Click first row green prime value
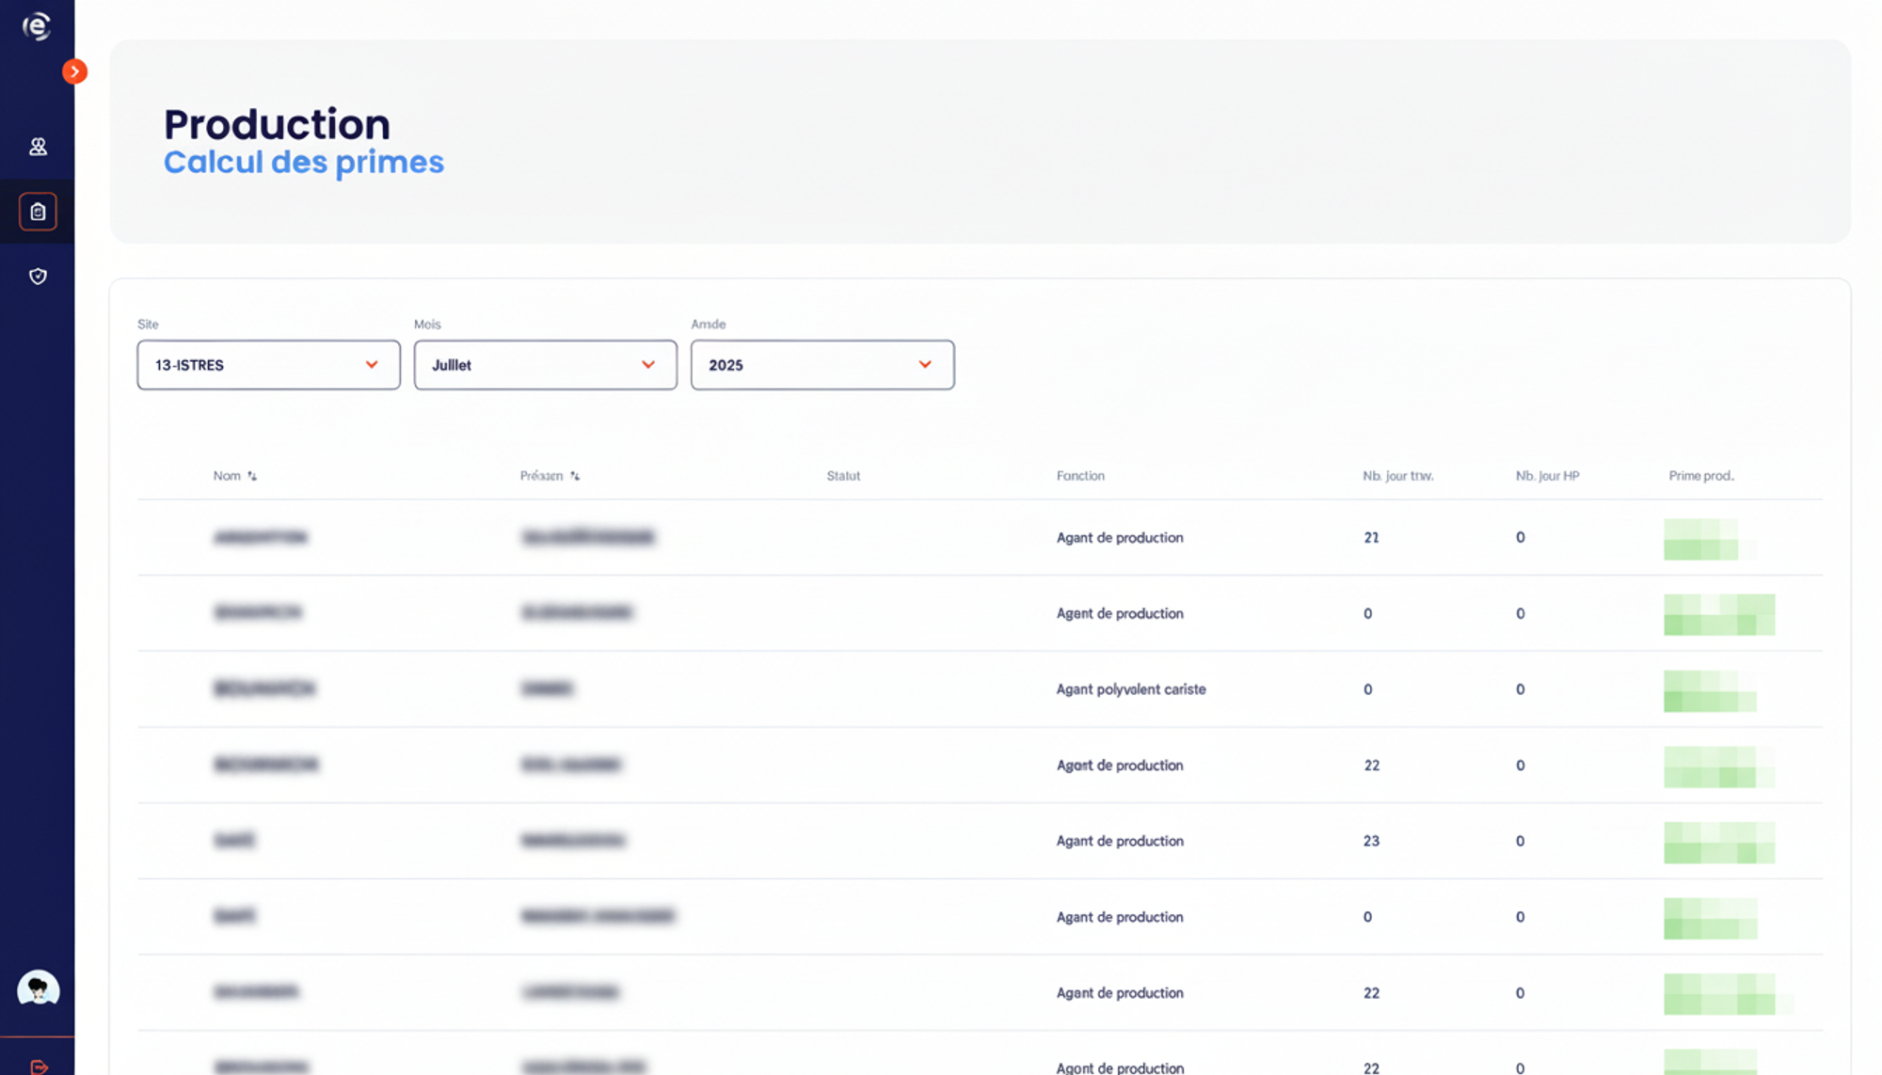Viewport: 1882px width, 1075px height. click(1700, 538)
